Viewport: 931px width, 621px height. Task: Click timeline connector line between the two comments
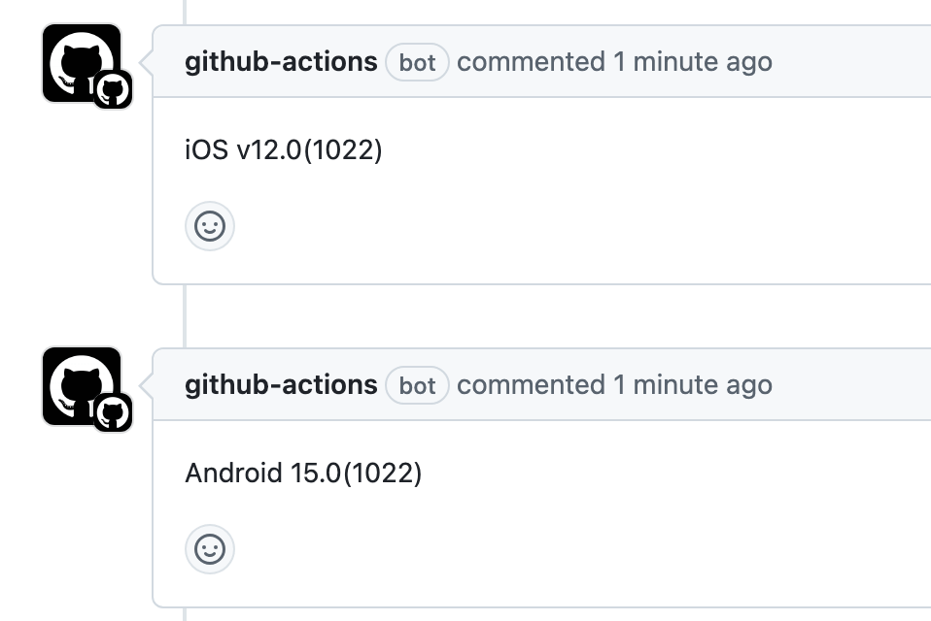184,316
